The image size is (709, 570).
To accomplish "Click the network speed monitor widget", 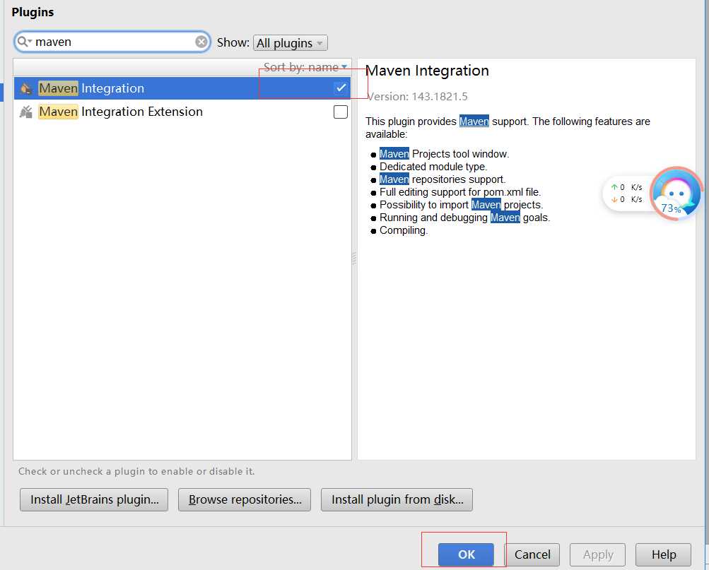I will pos(627,194).
